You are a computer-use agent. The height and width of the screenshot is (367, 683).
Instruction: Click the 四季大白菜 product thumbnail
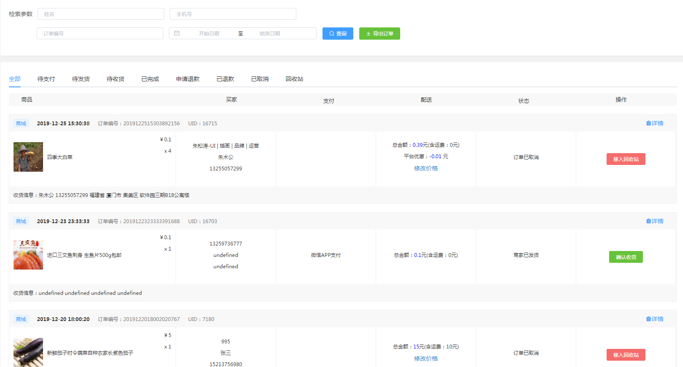pyautogui.click(x=28, y=157)
